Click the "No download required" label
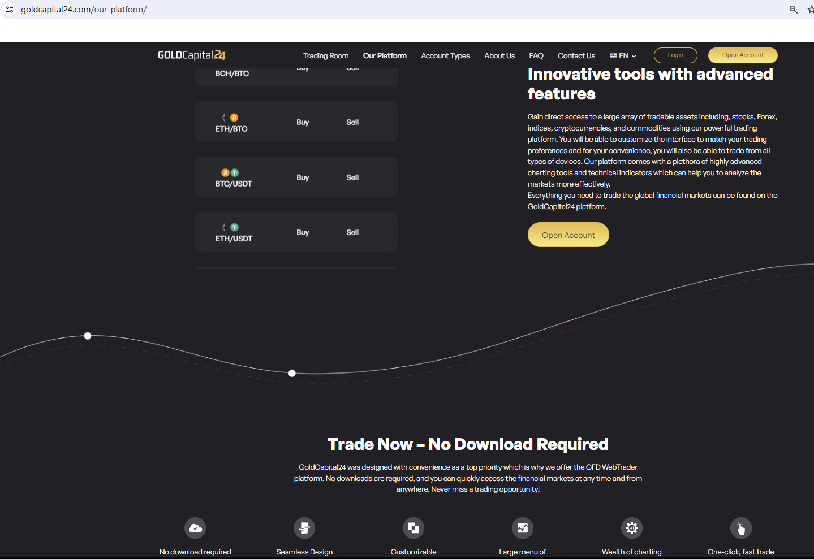The image size is (814, 559). click(195, 552)
